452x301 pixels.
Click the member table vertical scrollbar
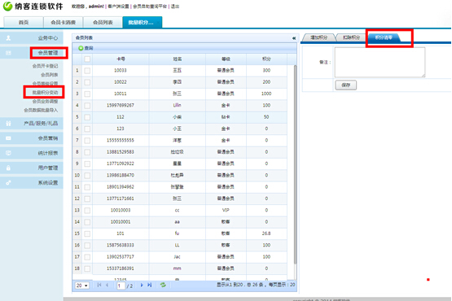pyautogui.click(x=295, y=164)
